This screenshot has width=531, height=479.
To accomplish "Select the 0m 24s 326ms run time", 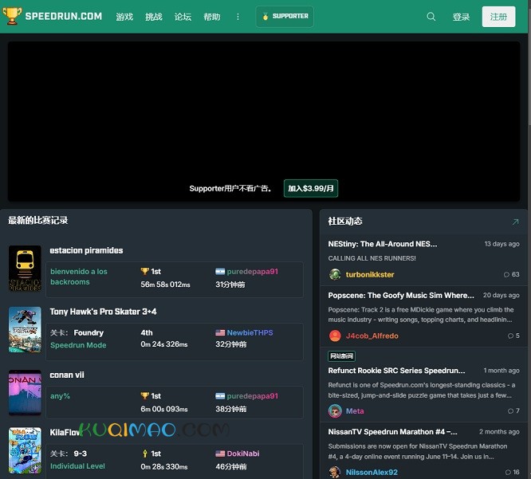I will 164,344.
